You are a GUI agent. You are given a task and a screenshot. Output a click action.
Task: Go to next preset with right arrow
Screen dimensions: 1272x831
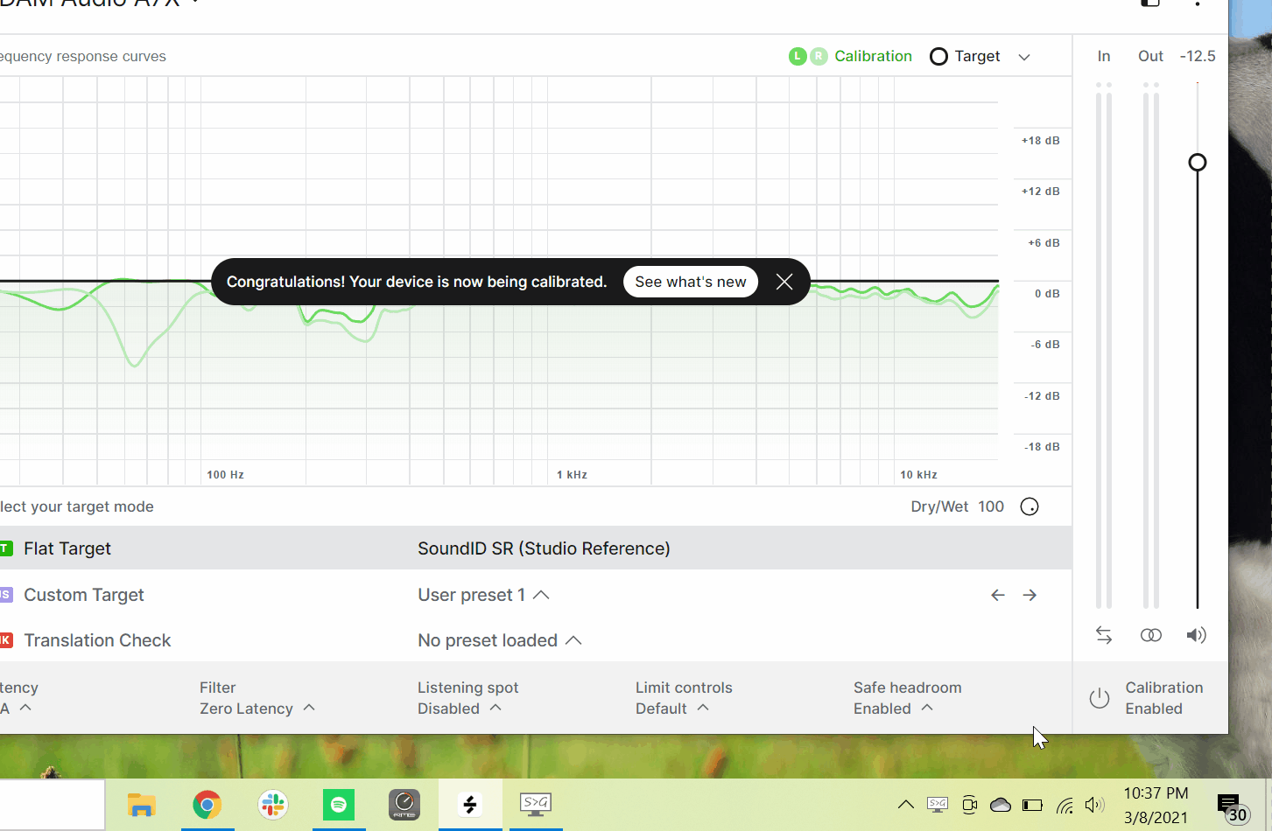(1030, 595)
